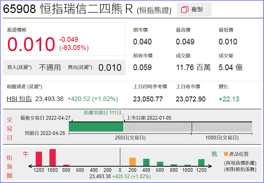
Task: Click the 股證價格 heading
Action: coord(17,30)
